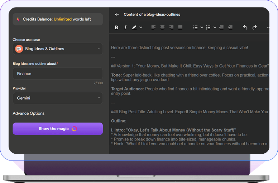278x183 pixels.
Task: Increase indent of the paragraph
Action: click(230, 28)
